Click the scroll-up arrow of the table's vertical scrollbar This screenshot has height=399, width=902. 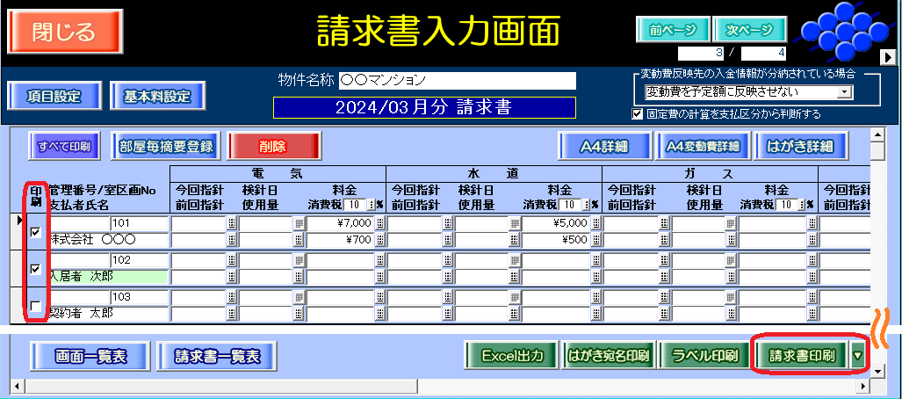[877, 134]
